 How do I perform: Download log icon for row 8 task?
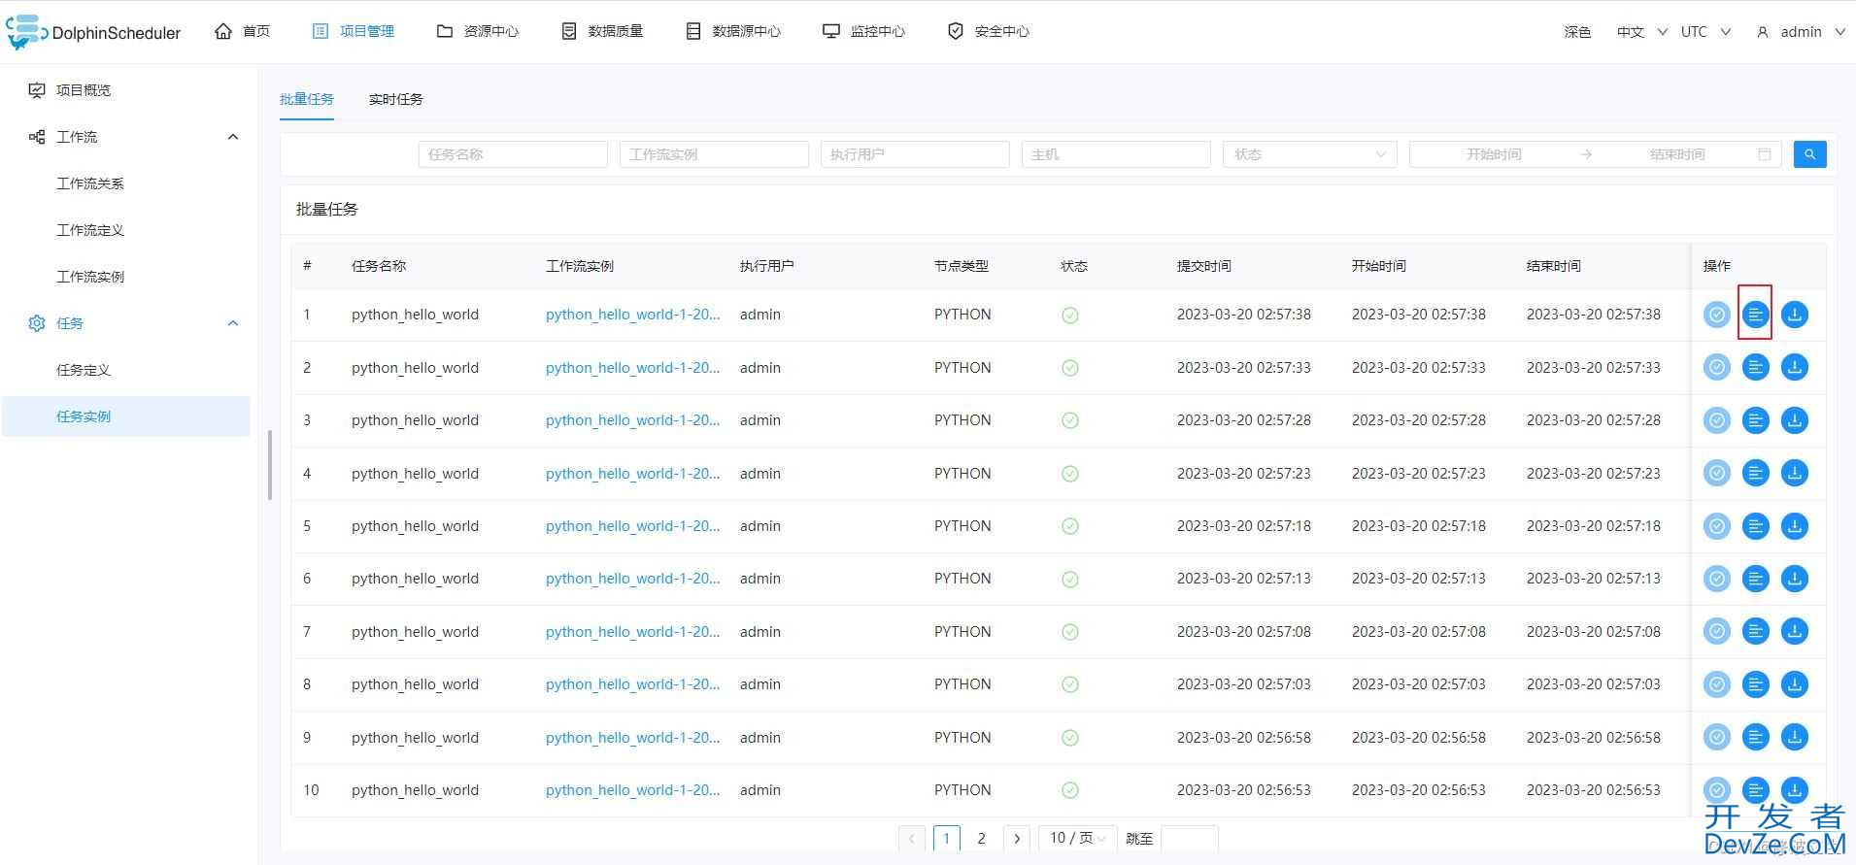click(x=1795, y=684)
